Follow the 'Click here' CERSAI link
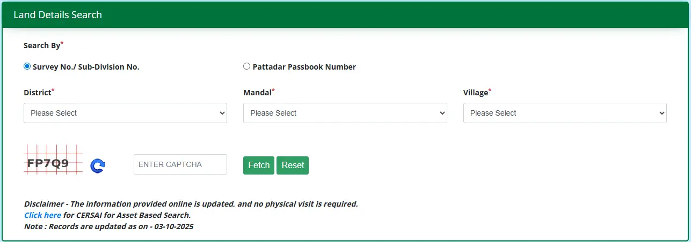The width and height of the screenshot is (691, 242). [x=42, y=215]
